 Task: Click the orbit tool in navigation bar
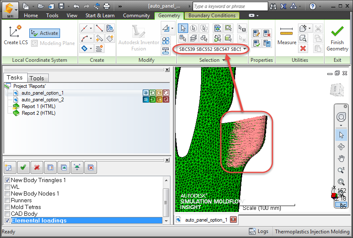[x=341, y=147]
